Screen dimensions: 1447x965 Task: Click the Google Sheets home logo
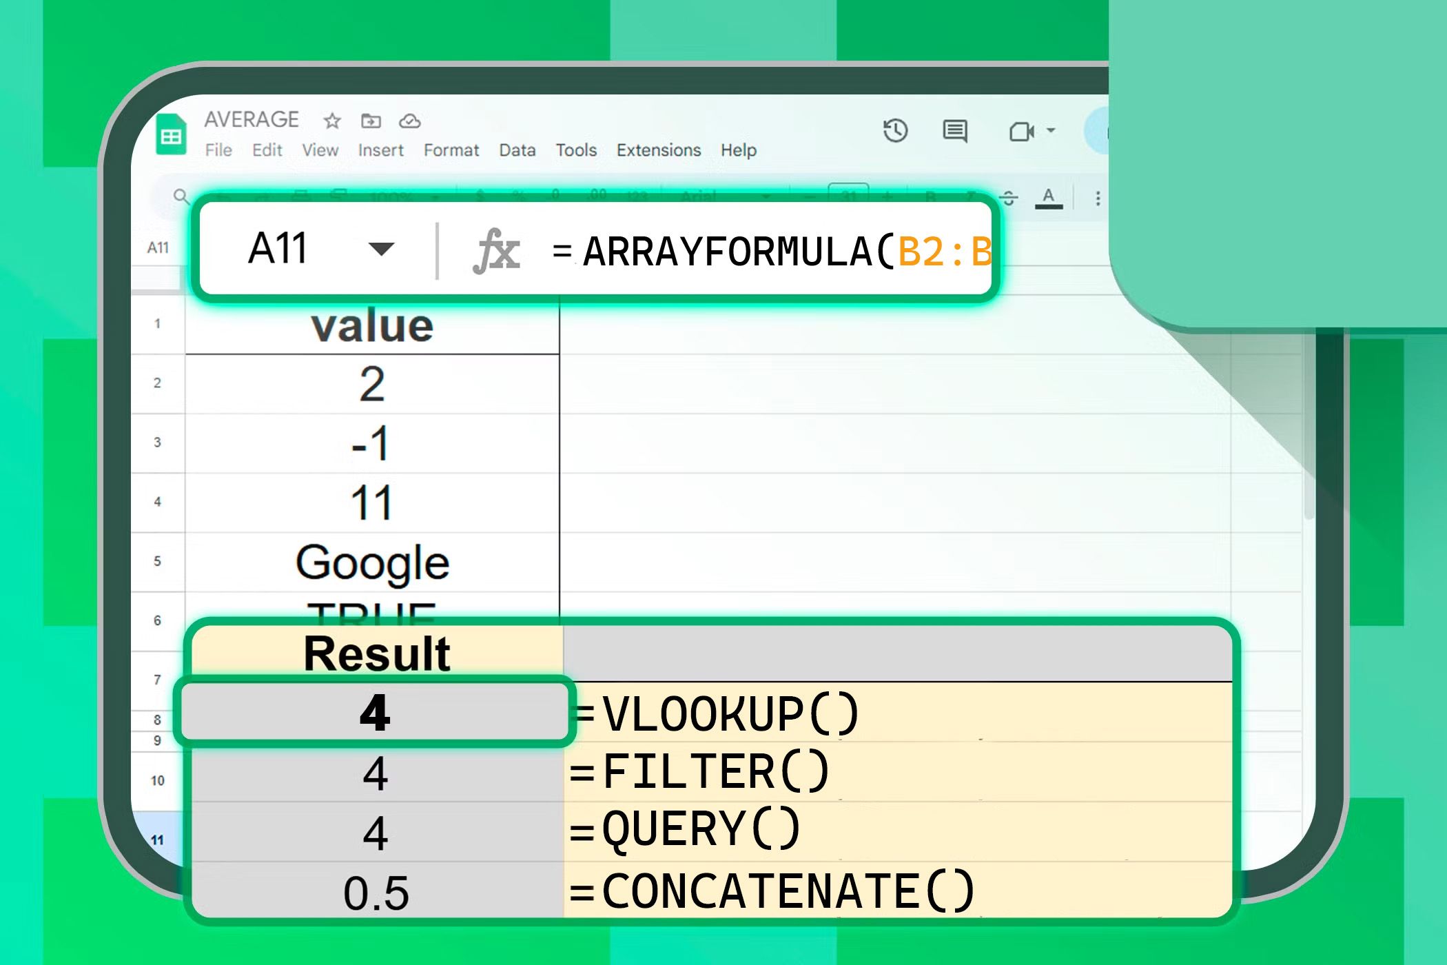[x=171, y=135]
